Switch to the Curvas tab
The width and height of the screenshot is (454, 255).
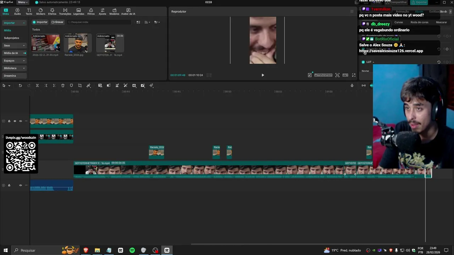tap(399, 22)
